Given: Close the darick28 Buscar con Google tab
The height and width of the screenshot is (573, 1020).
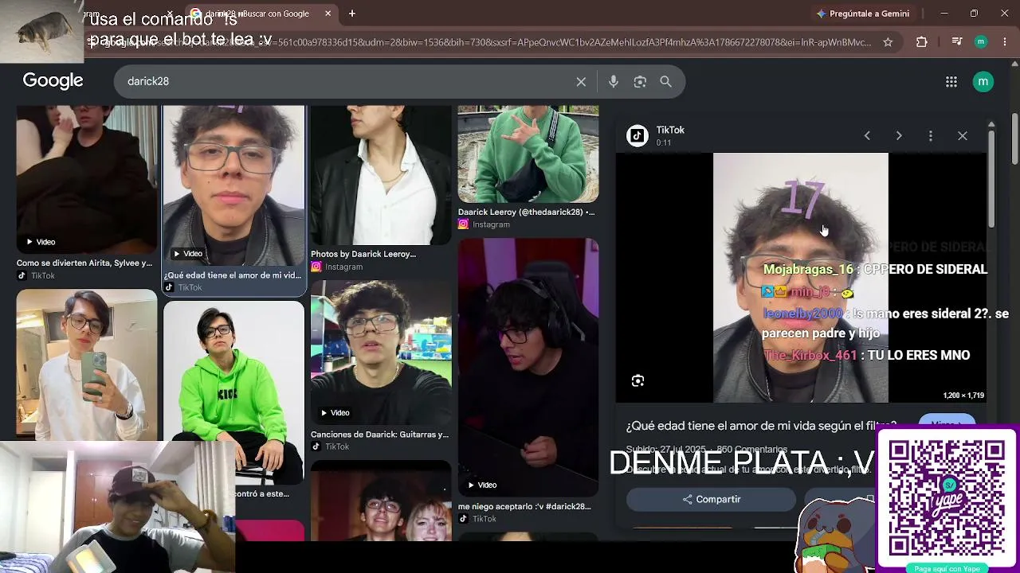Looking at the screenshot, I should pos(328,14).
